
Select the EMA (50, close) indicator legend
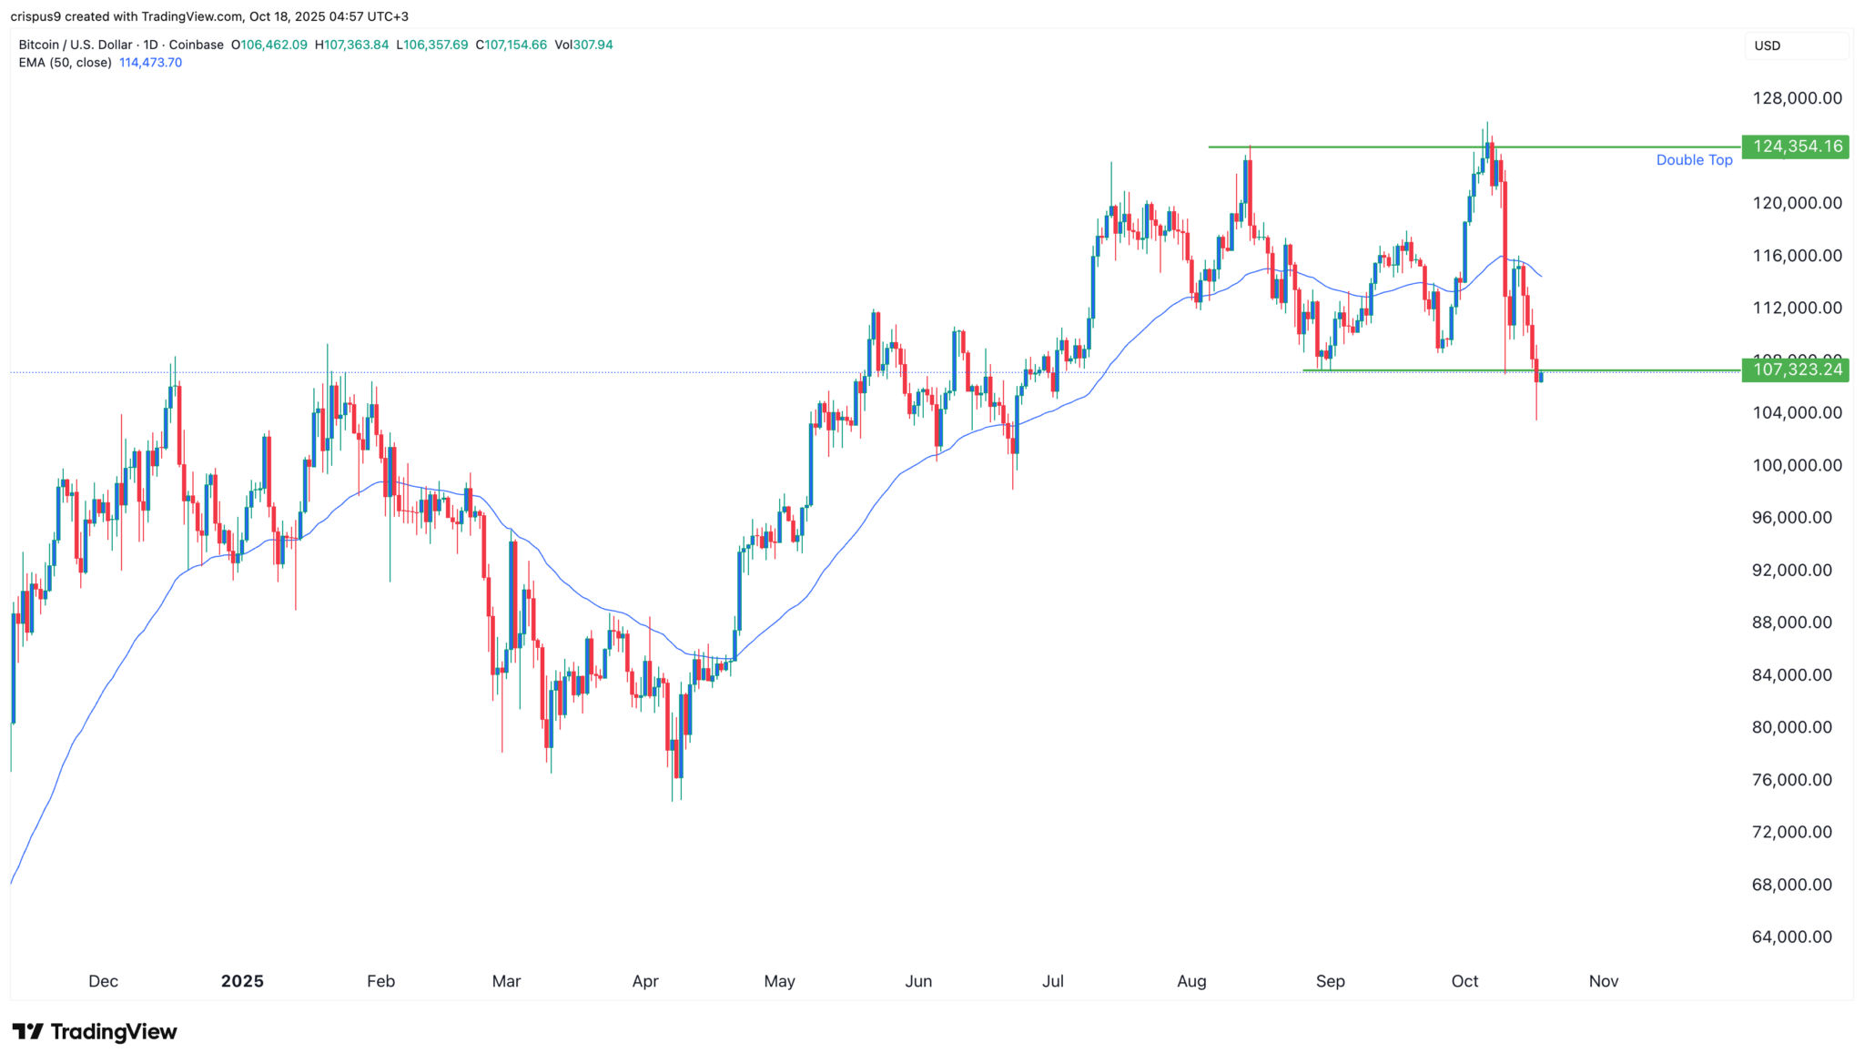(66, 63)
